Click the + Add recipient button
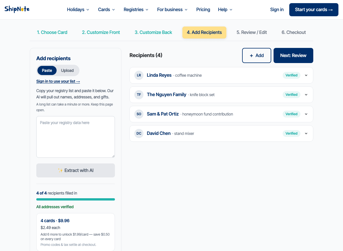 [257, 55]
